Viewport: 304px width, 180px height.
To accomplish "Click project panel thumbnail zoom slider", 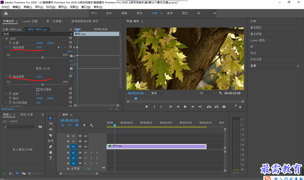I will 30,173.
